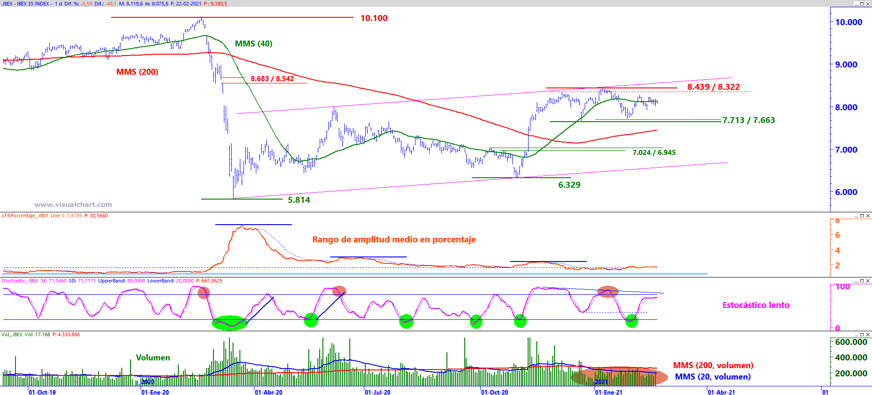Image resolution: width=872 pixels, height=395 pixels.
Task: Click the '8.439 / 8.322' resistance label
Action: 714,87
